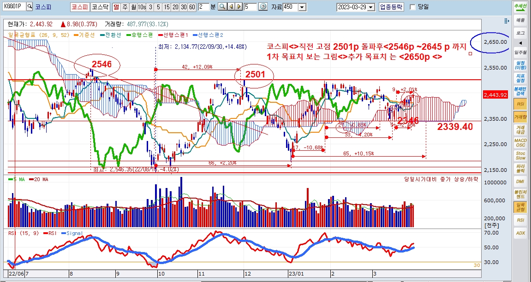531x282 pixels.
Task: Click the 선행스팬2 legend entry
Action: [208, 35]
